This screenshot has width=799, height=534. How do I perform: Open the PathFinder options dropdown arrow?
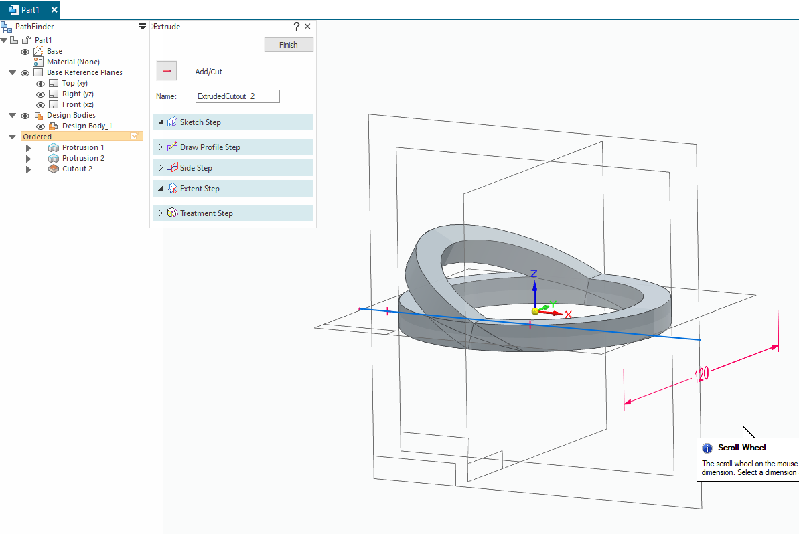tap(143, 27)
